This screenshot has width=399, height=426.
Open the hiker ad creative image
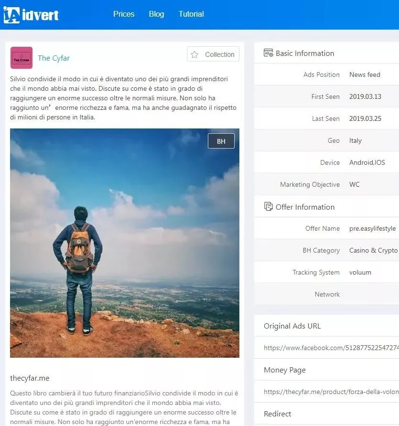tap(125, 243)
